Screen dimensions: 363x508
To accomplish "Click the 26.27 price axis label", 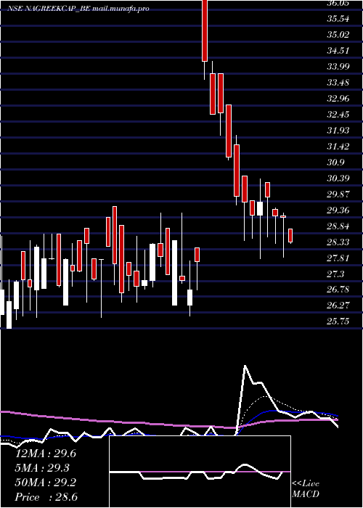I will [338, 306].
